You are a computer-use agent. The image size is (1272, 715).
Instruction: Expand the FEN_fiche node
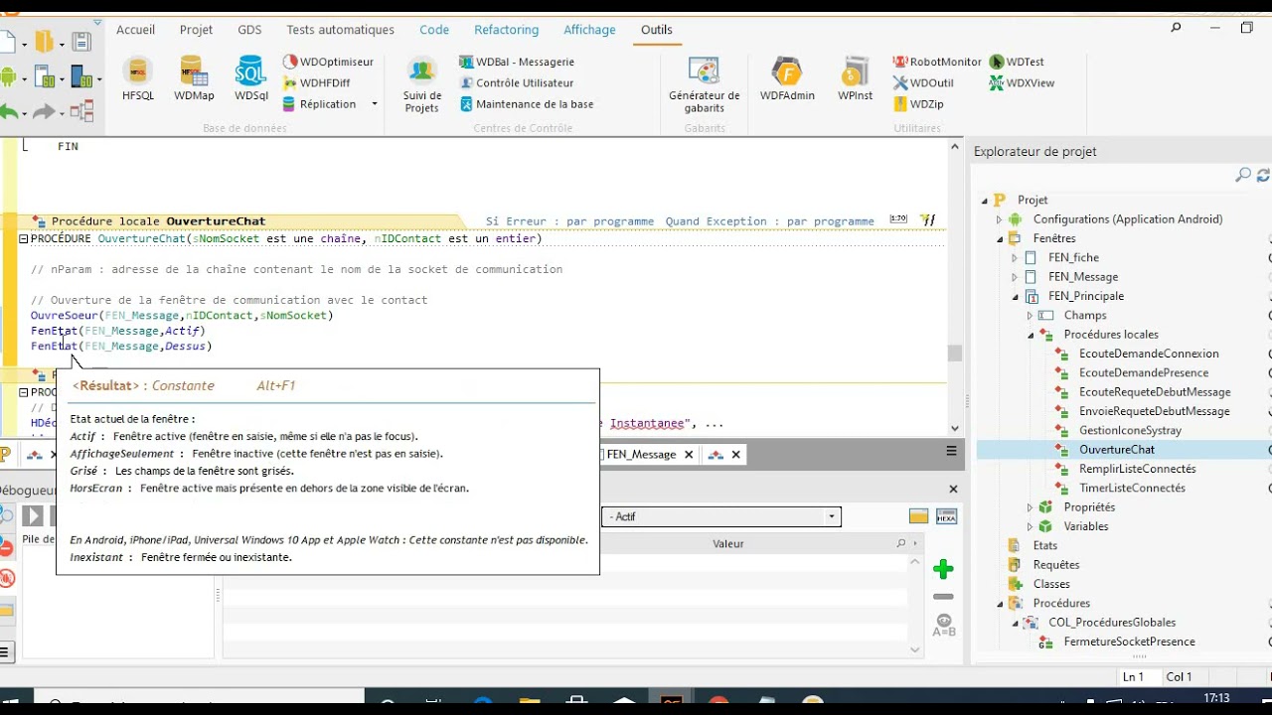(x=1015, y=258)
